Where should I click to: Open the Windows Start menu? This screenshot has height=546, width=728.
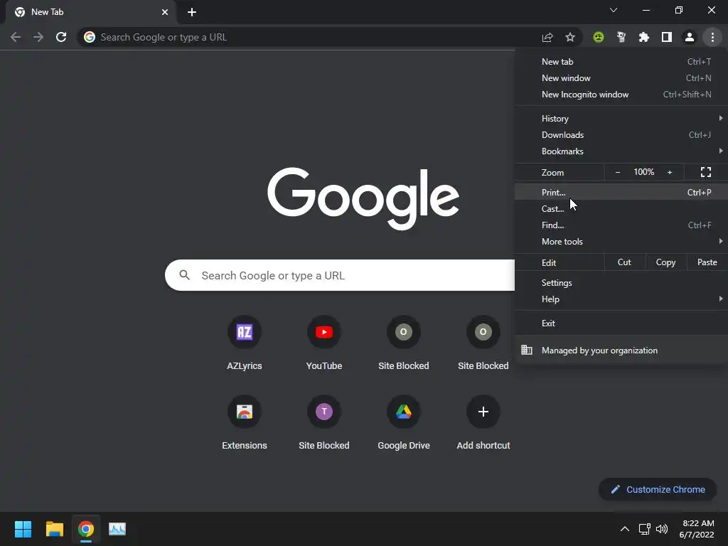tap(23, 529)
